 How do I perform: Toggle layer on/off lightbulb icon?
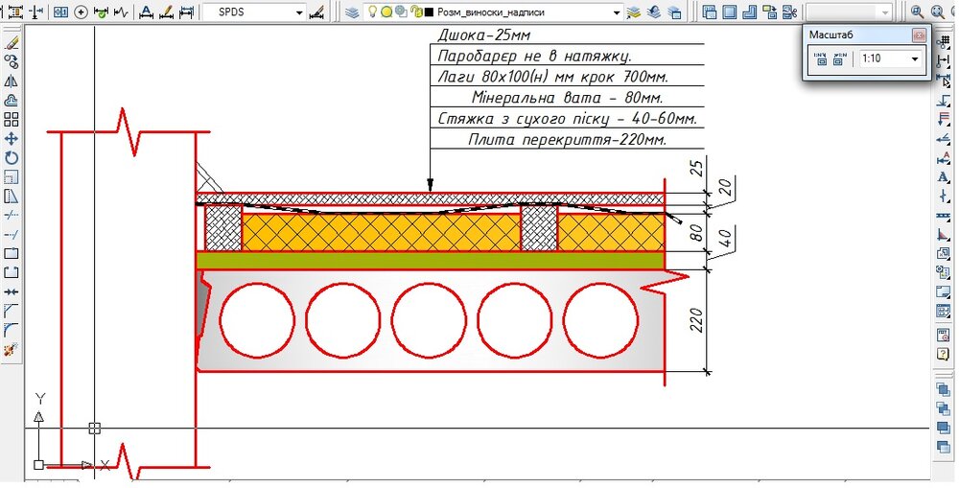pos(373,12)
